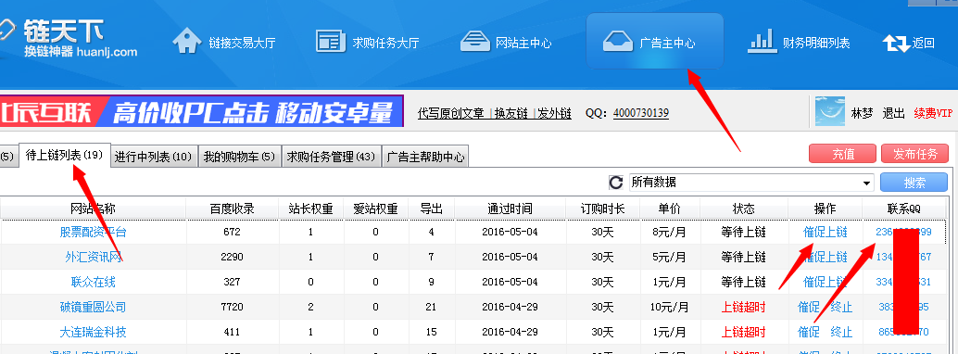Click the 高价收PC点击 banner ad
The image size is (958, 354).
point(202,110)
